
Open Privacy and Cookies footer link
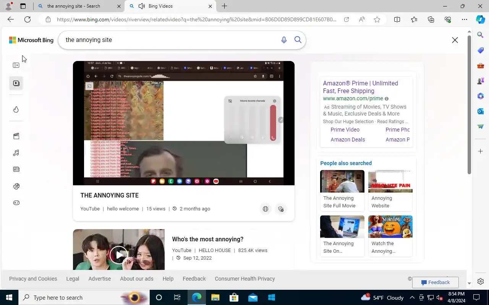tap(33, 279)
